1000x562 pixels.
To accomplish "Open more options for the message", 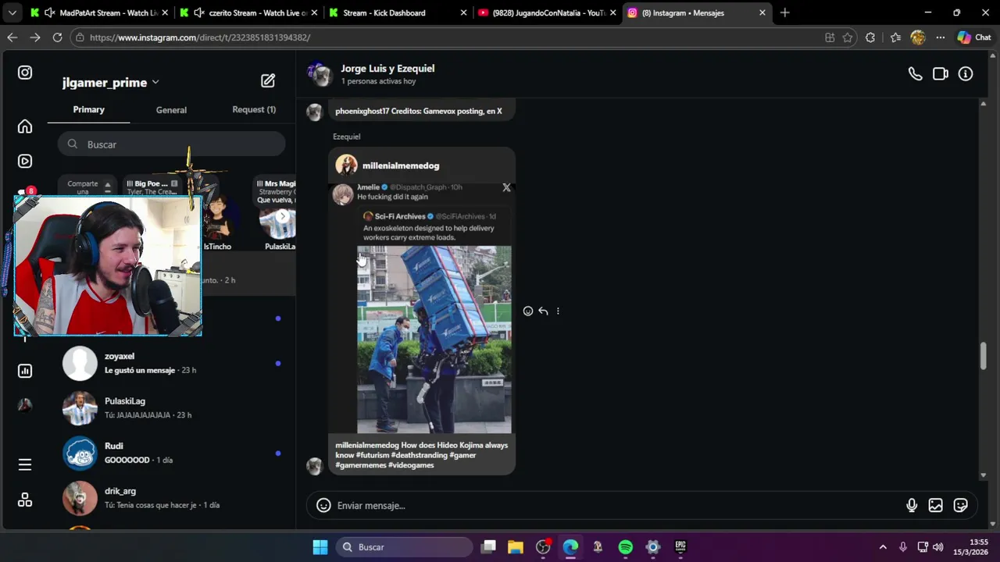I will (558, 311).
